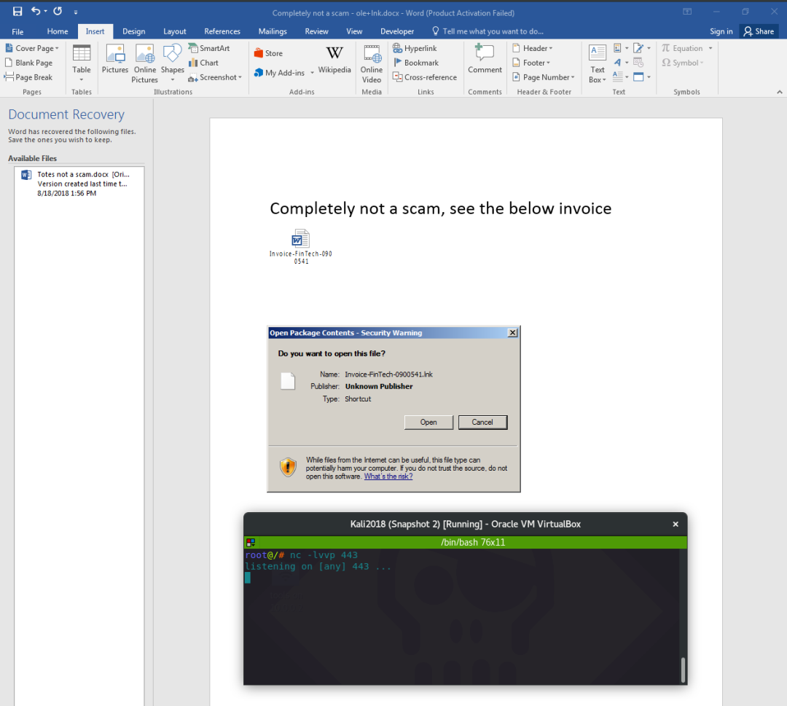Add a new Comment
This screenshot has height=706, width=787.
485,59
